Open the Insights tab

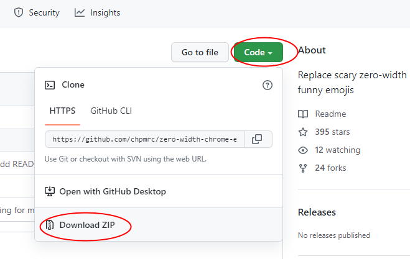[97, 12]
